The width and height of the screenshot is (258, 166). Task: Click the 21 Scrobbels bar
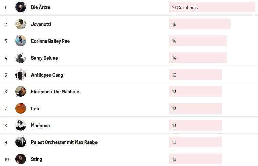(x=212, y=7)
